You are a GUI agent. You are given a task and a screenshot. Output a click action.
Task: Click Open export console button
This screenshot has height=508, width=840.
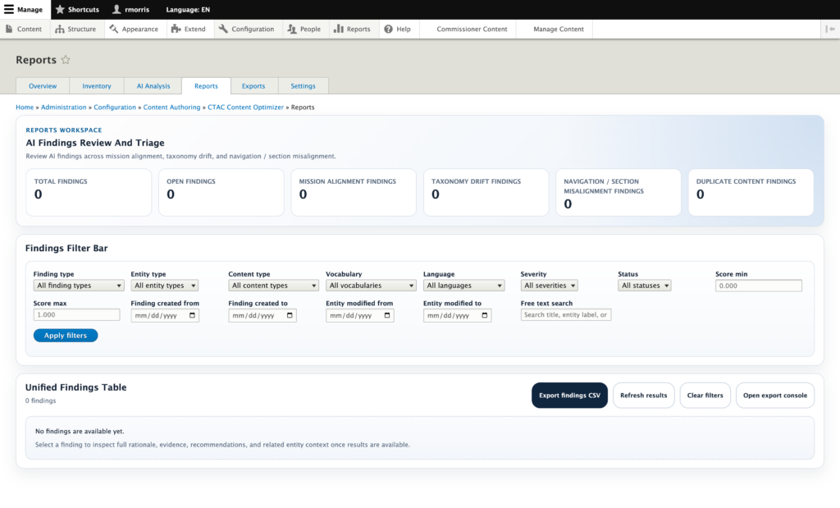[774, 396]
